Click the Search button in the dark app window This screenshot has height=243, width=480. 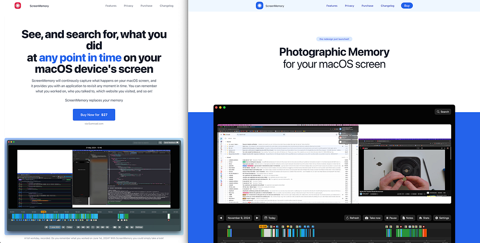click(443, 112)
